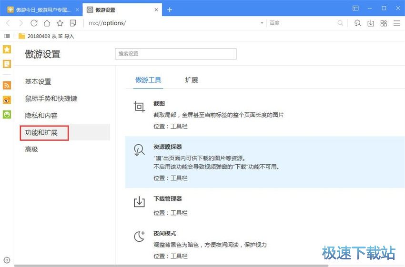
Task: Open 隐私和内容 settings
Action: [41, 115]
